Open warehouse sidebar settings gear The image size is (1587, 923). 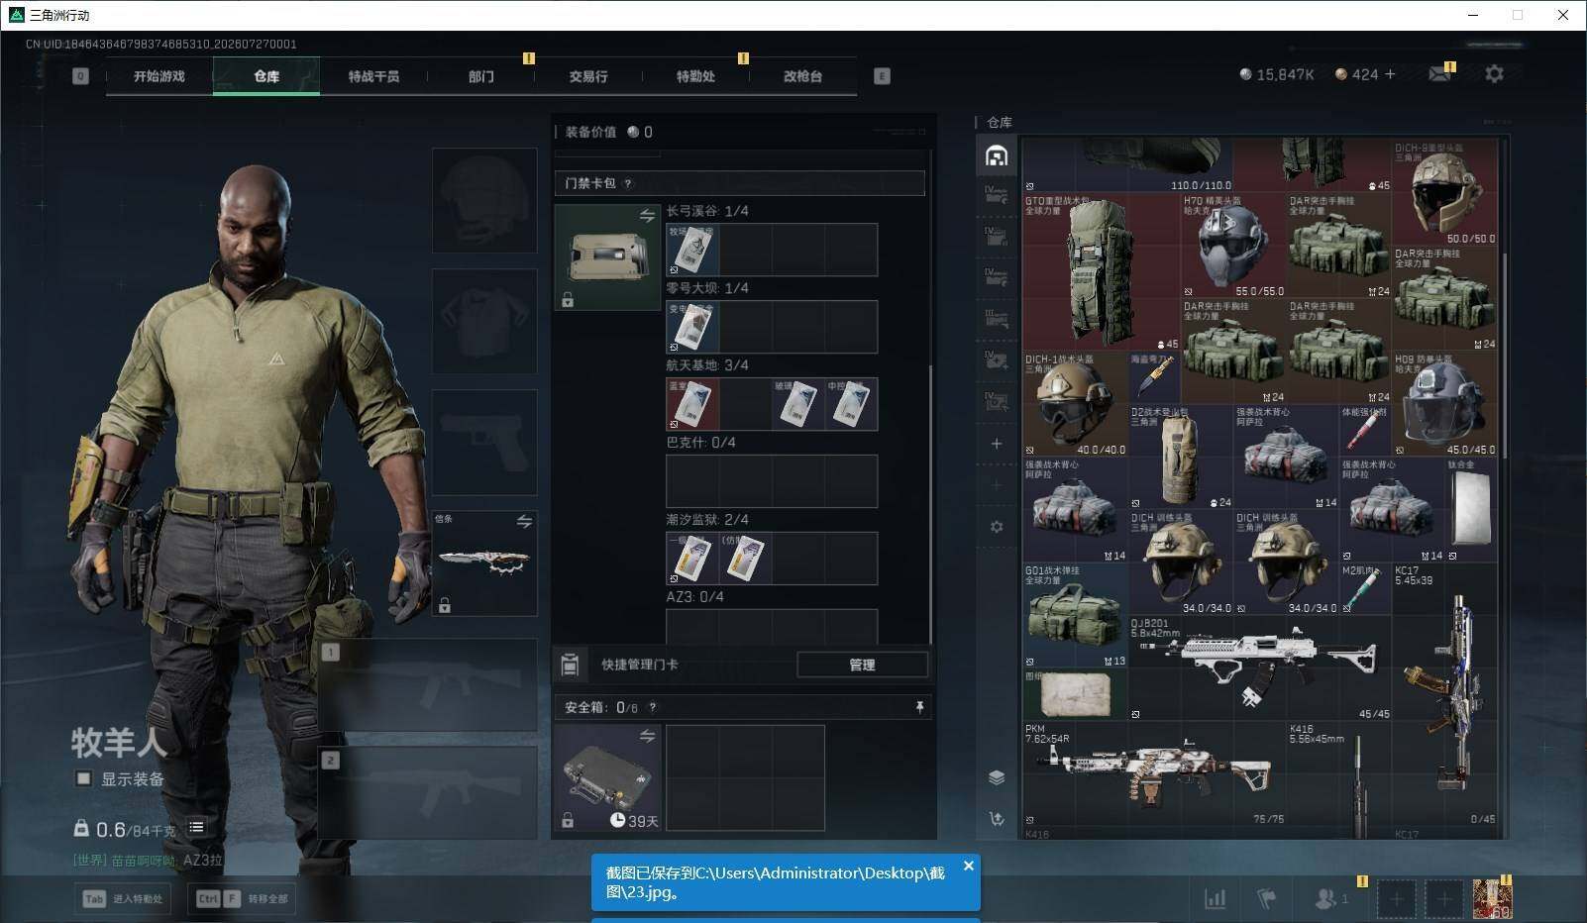(997, 527)
